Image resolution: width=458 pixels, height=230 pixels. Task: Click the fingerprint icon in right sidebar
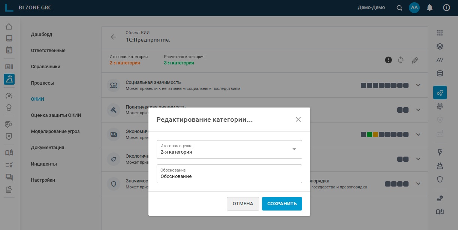[440, 106]
